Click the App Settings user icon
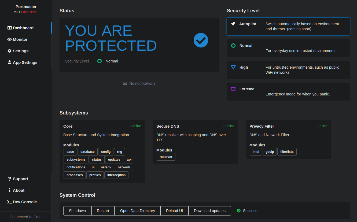 (9, 62)
